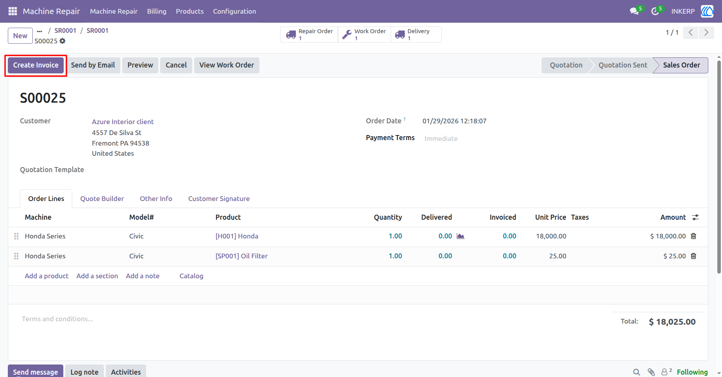Viewport: 722px width, 377px height.
Task: Open the Repair Order smart button
Action: (x=309, y=34)
